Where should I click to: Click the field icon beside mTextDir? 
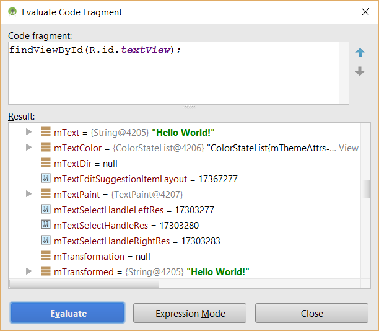click(46, 163)
